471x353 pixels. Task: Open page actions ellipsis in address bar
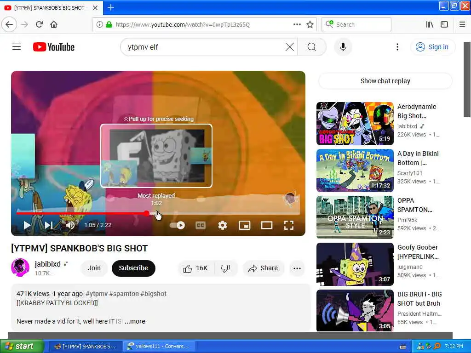point(297,24)
